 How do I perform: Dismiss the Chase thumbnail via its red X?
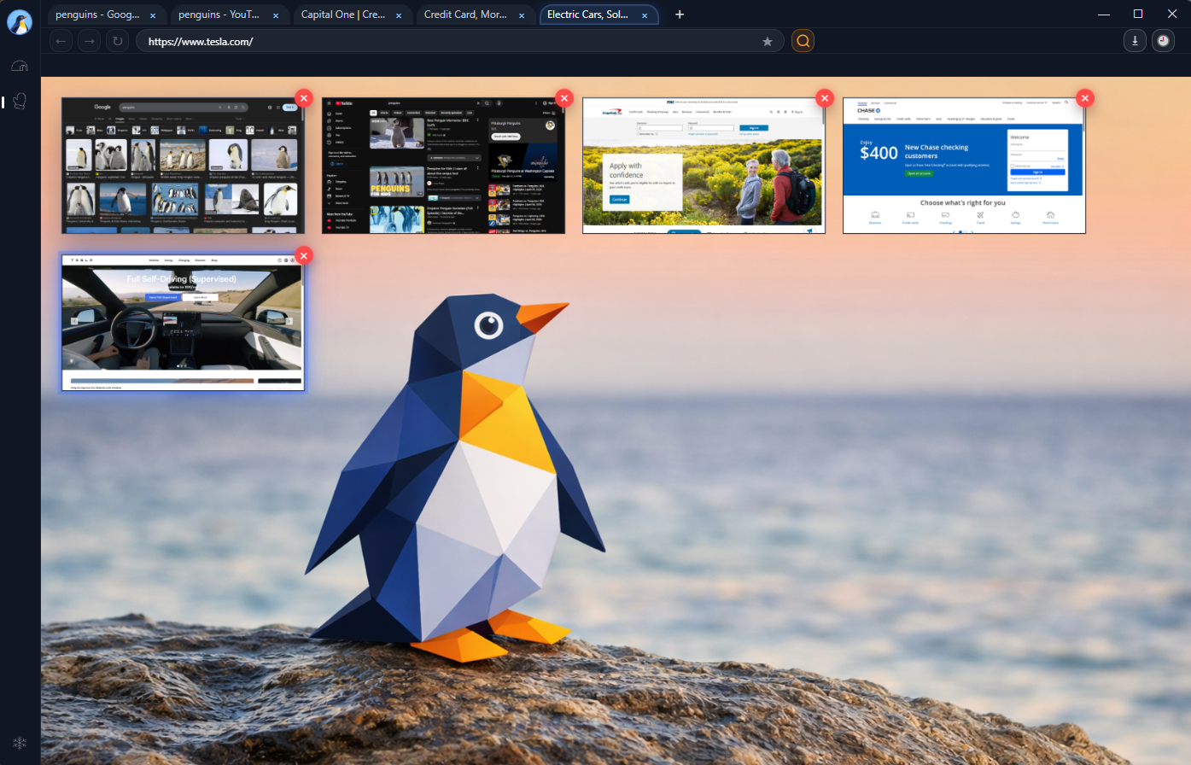click(1085, 97)
